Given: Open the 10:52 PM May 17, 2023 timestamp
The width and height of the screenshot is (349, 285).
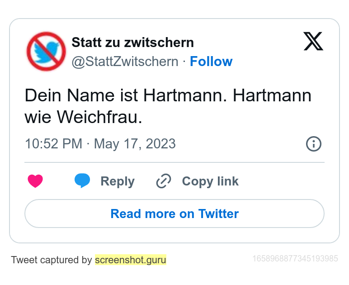Looking at the screenshot, I should point(100,143).
